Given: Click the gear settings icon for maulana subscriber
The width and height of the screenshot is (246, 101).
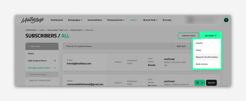Looking at the screenshot, I should pos(198,83).
